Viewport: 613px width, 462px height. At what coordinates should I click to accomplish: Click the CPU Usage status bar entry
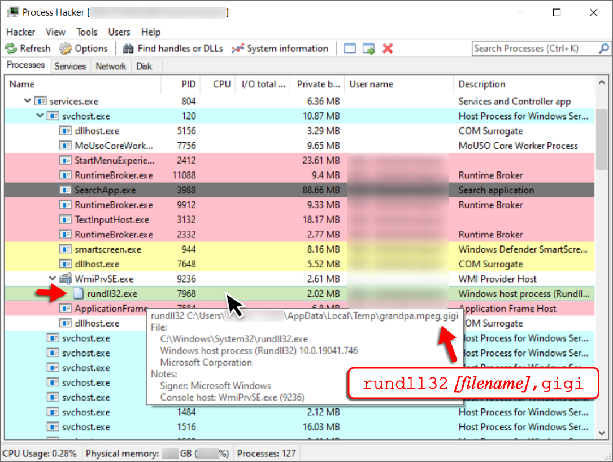coord(40,454)
